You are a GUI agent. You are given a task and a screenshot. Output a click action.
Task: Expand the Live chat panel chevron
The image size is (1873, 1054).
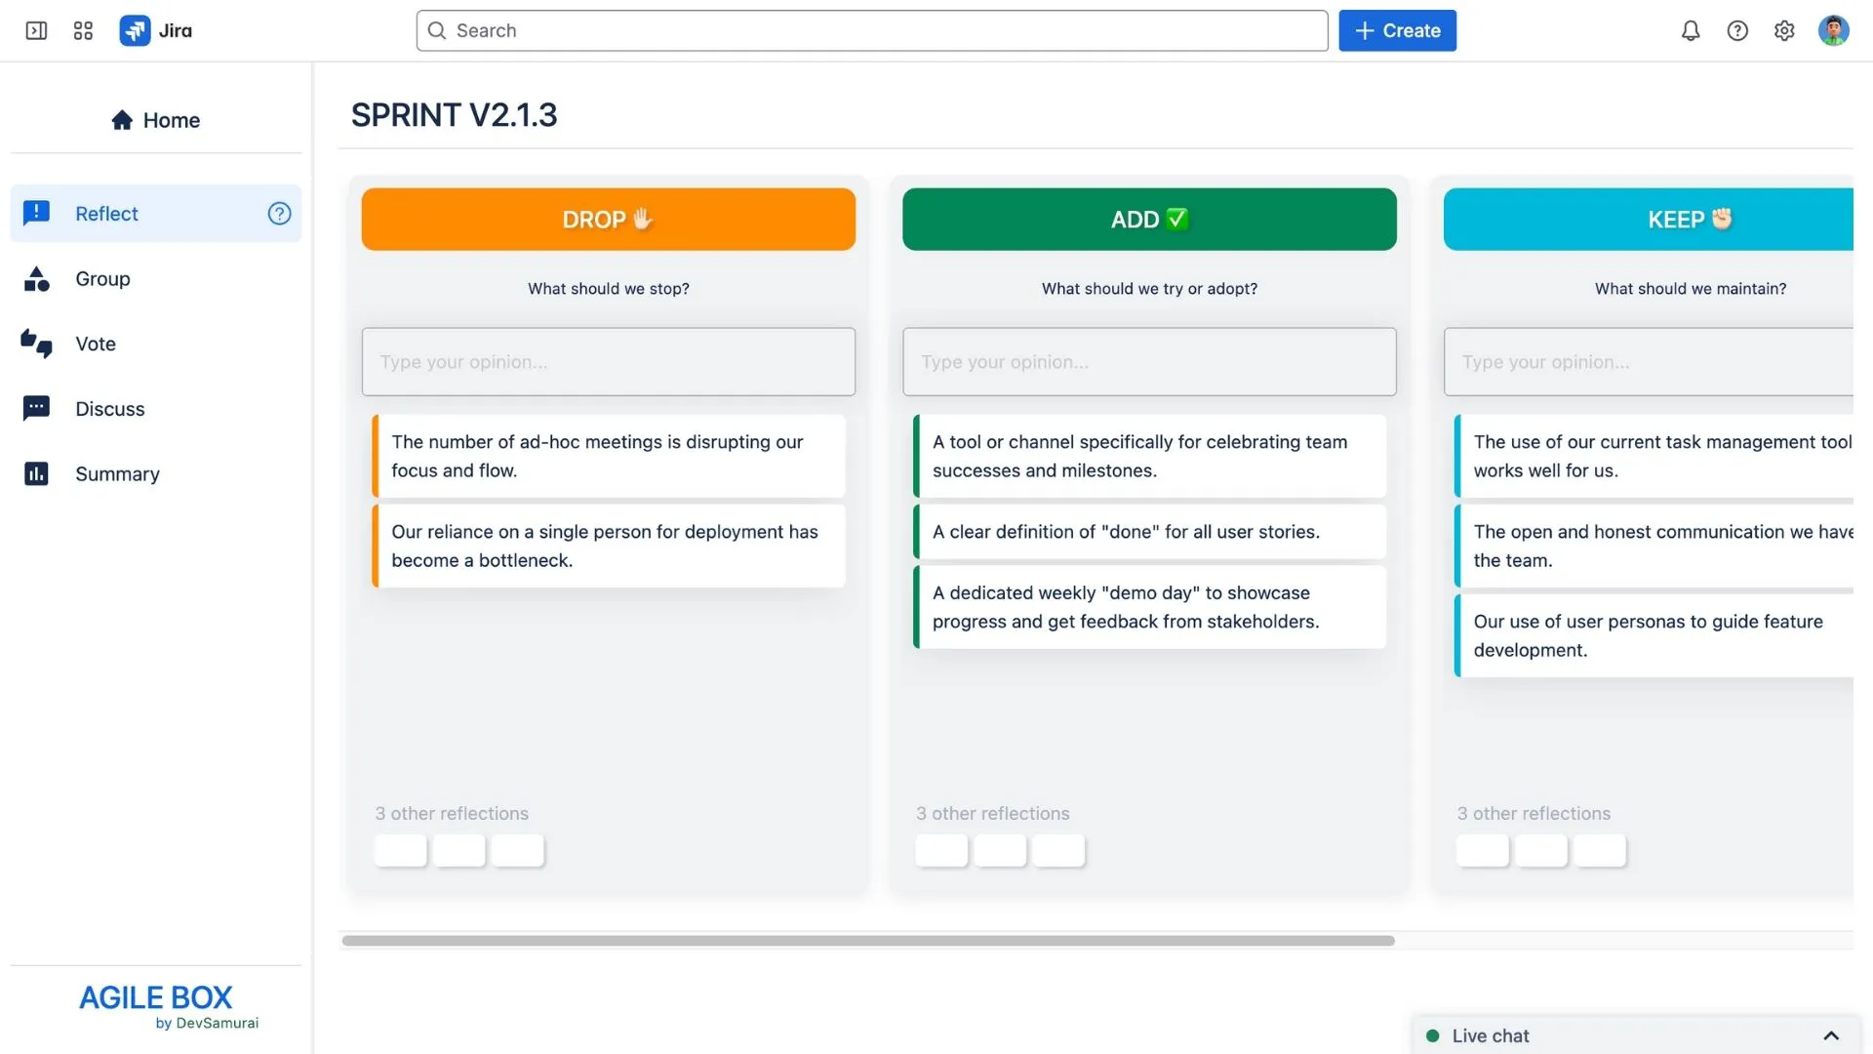click(1831, 1035)
